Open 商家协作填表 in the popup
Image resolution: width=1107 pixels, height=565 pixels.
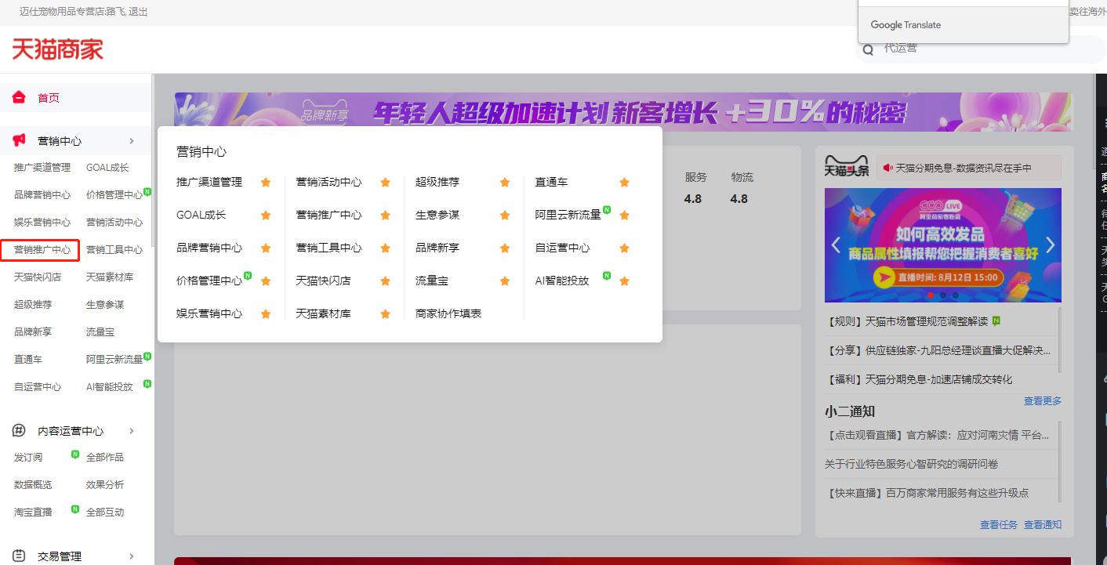tap(448, 313)
